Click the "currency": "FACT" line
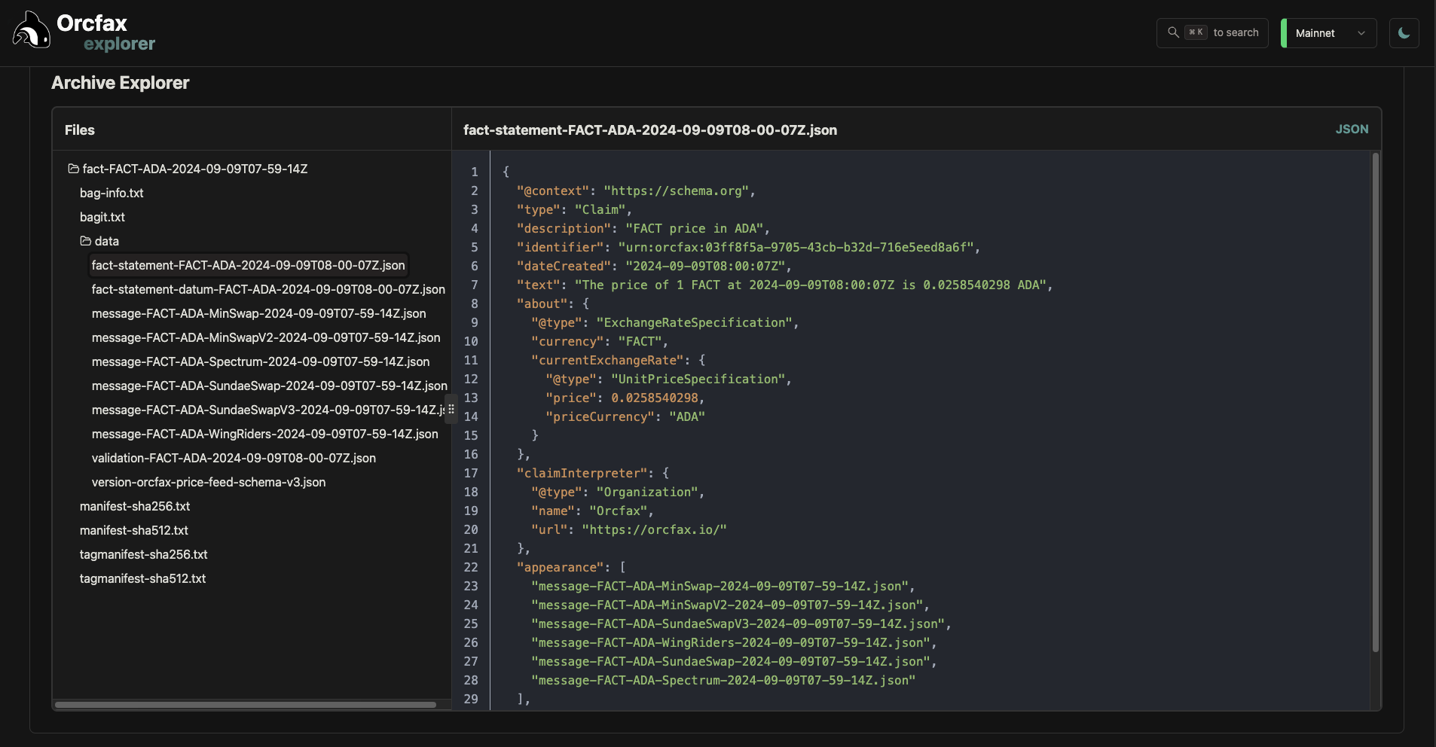Viewport: 1436px width, 747px height. [600, 341]
